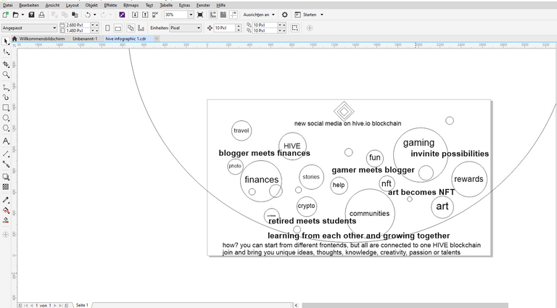Viewport: 557px width, 308px height.
Task: Click the page width 2.680 Pxl field
Action: pos(78,25)
